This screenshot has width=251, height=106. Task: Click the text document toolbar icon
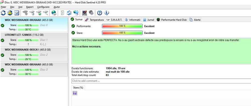[x=63, y=13]
